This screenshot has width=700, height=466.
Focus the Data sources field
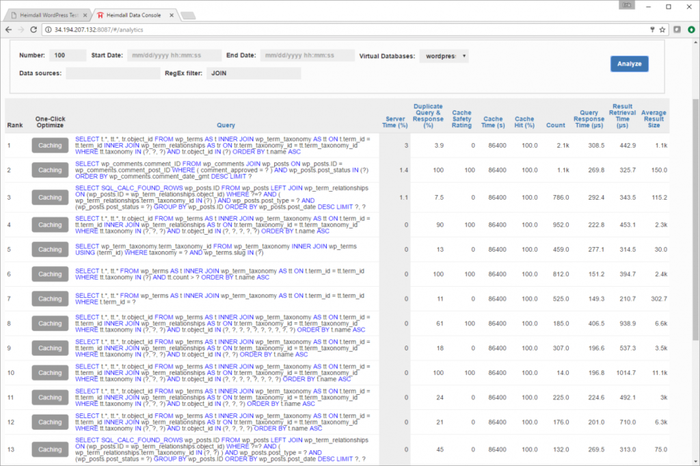point(113,73)
